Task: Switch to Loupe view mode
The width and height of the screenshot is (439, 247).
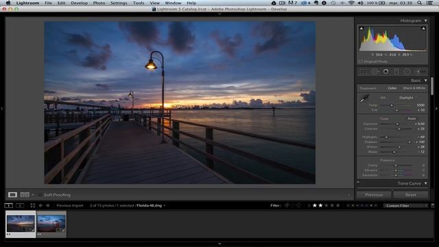Action: pos(12,195)
